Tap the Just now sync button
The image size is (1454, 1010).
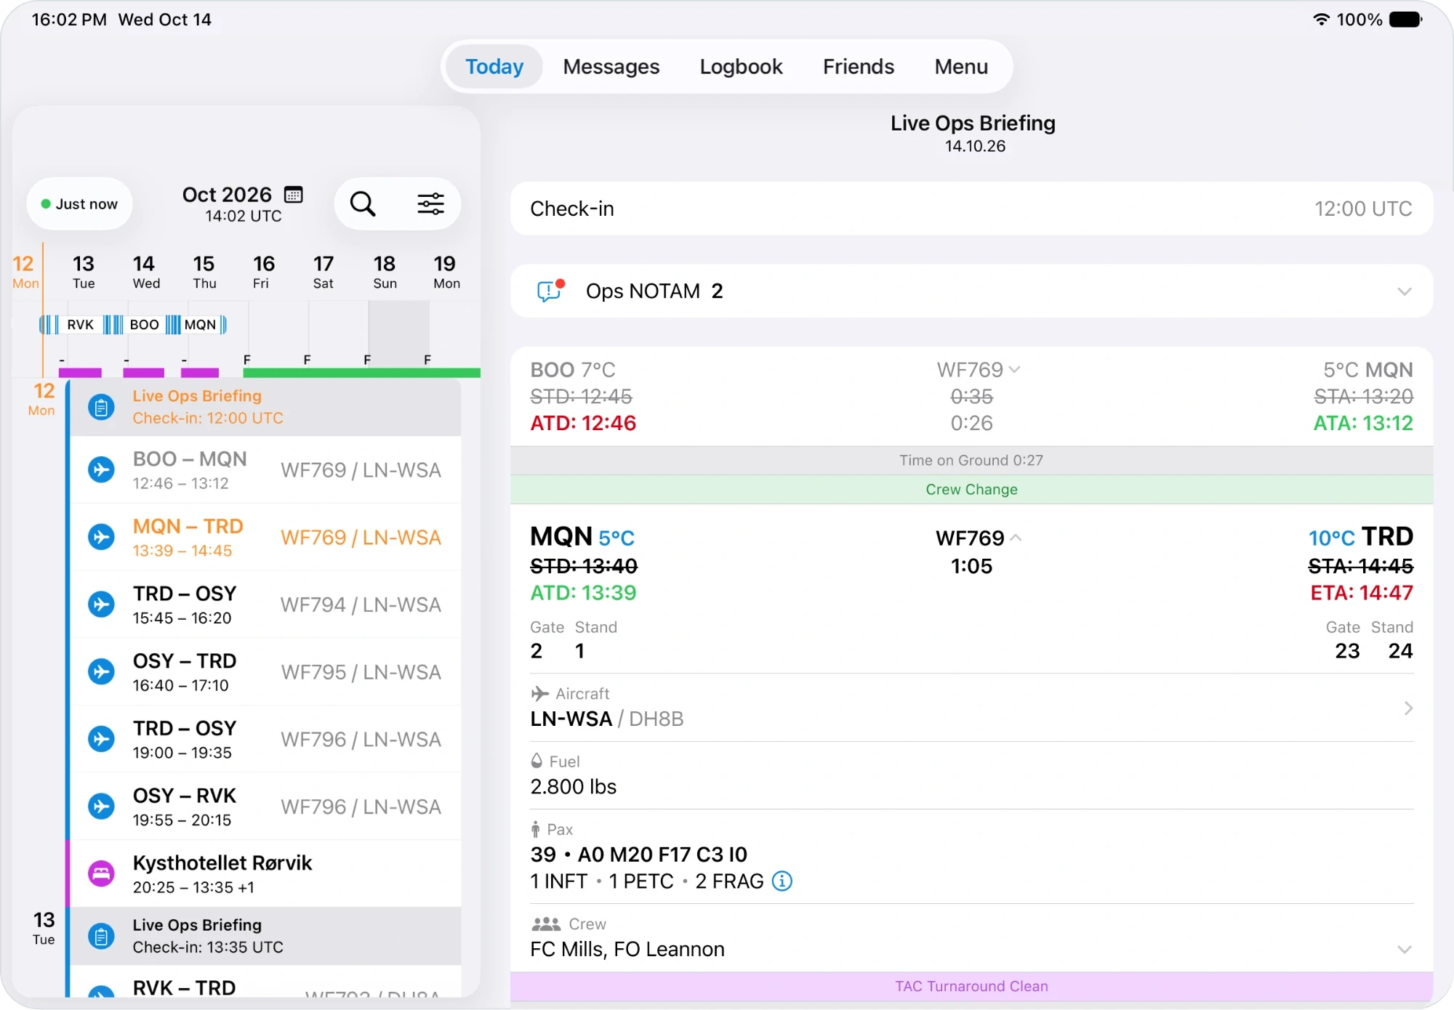(x=80, y=204)
